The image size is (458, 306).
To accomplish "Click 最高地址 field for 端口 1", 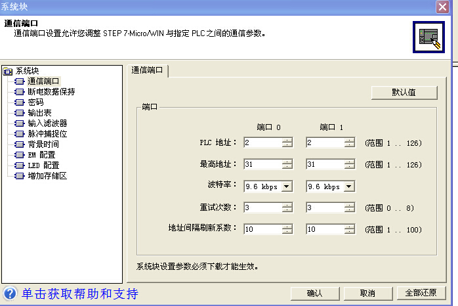I will click(325, 164).
